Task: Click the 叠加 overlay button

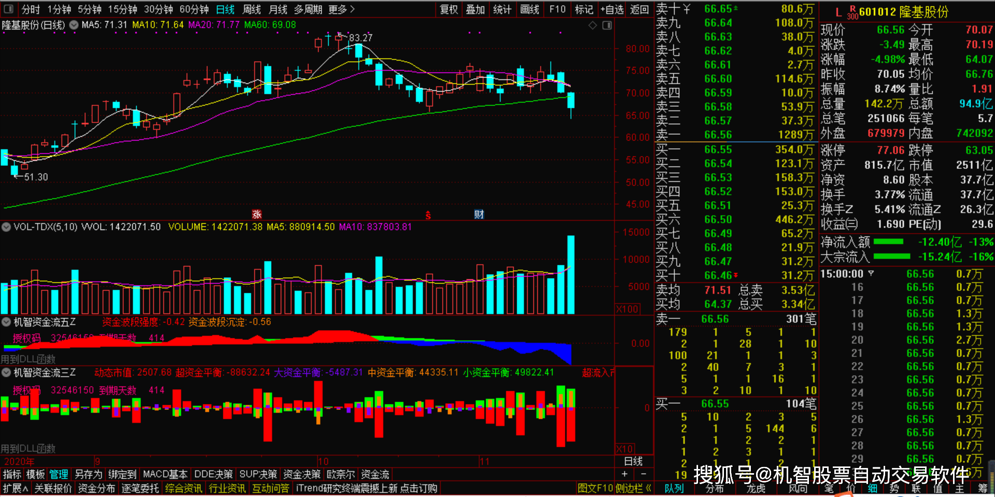Action: (x=475, y=9)
